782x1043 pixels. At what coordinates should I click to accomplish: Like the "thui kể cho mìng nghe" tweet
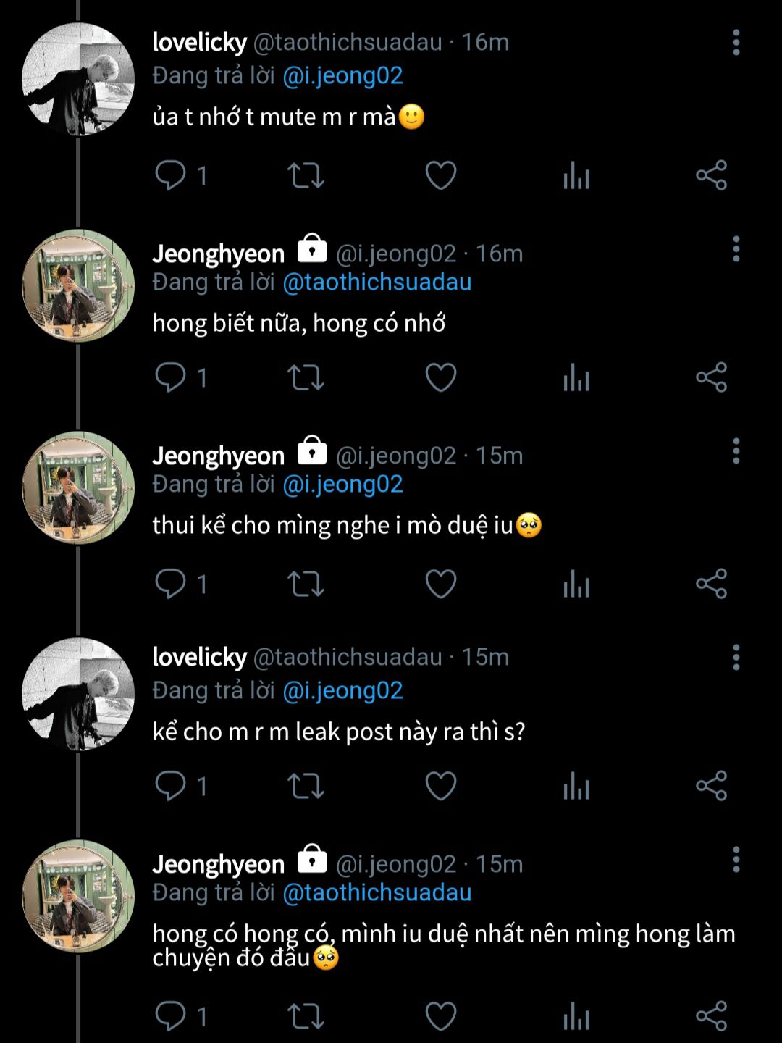(440, 583)
